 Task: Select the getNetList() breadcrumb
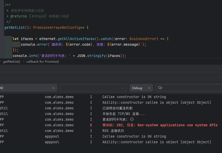12,62
